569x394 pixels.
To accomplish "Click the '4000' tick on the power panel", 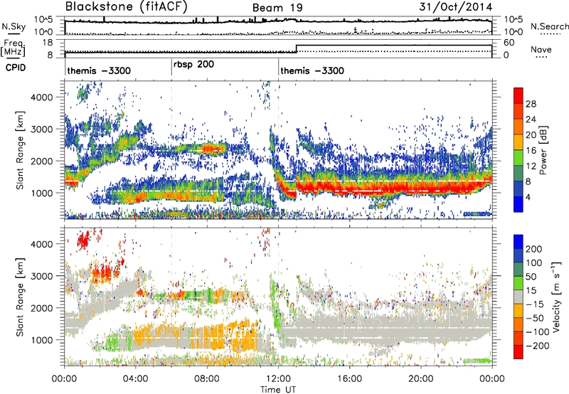I will [x=42, y=97].
